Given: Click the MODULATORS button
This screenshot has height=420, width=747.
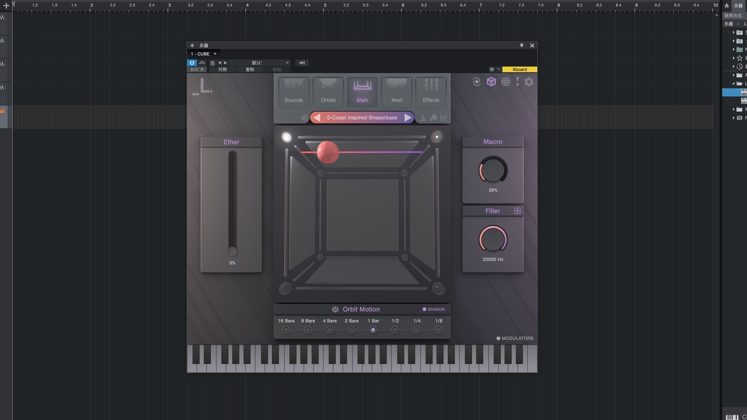Looking at the screenshot, I should pyautogui.click(x=514, y=338).
